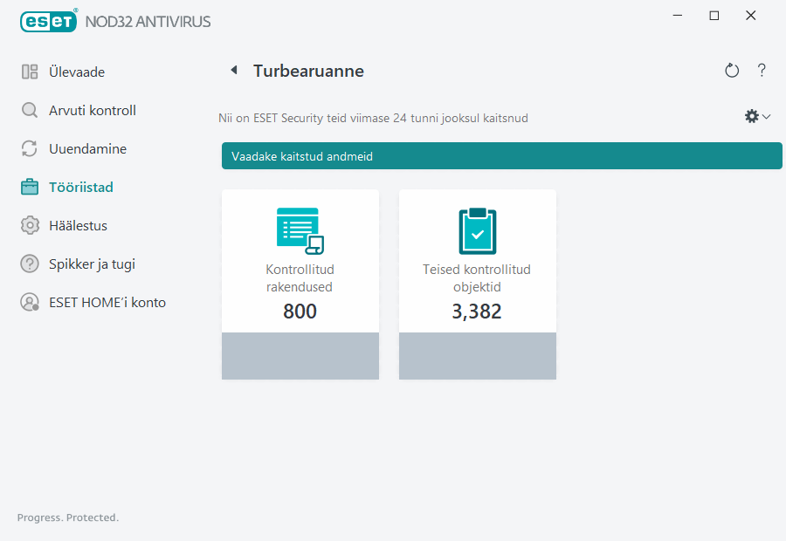Open the gear options dropdown
This screenshot has width=786, height=541.
(750, 115)
